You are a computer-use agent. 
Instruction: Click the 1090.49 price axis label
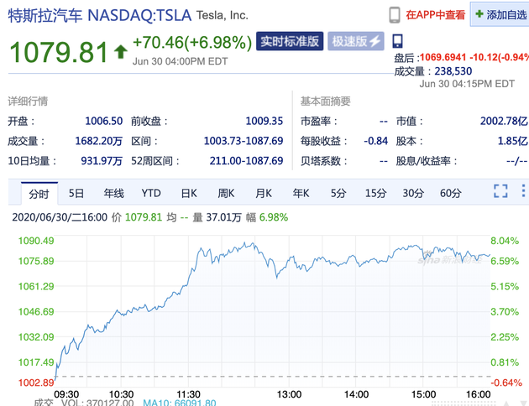[x=36, y=241]
